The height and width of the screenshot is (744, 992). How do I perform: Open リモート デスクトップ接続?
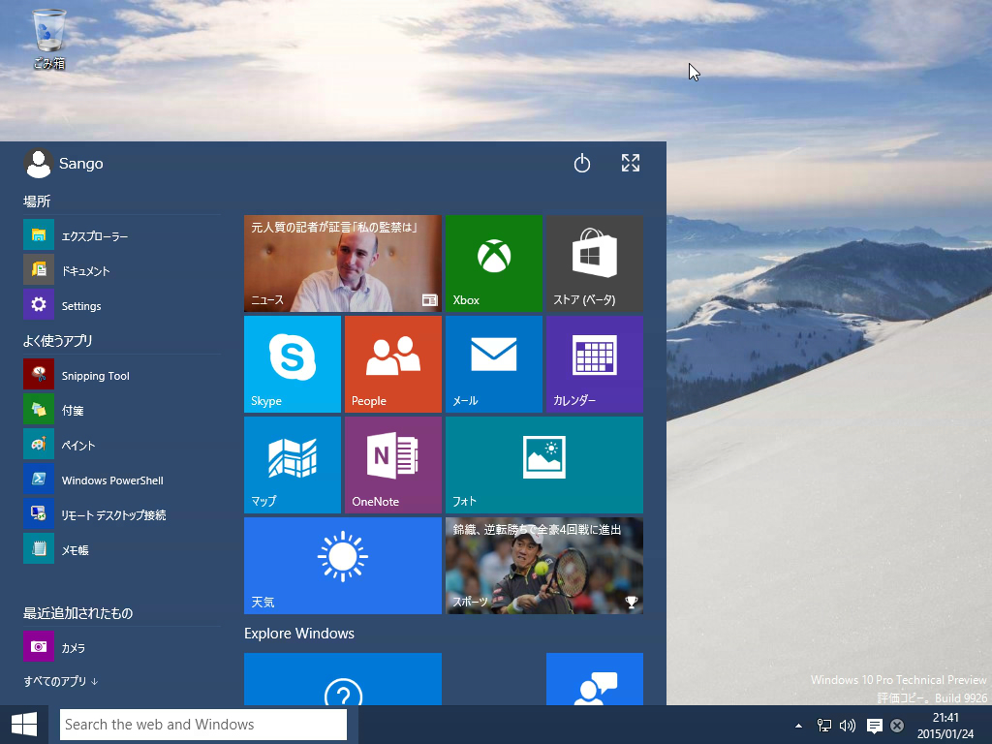(x=121, y=514)
